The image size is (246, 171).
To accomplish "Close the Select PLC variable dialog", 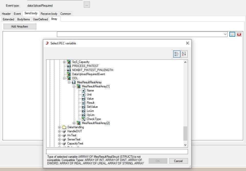I will coord(187,43).
